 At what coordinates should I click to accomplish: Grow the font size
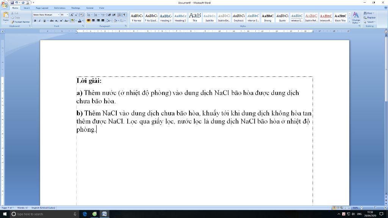[x=72, y=15]
